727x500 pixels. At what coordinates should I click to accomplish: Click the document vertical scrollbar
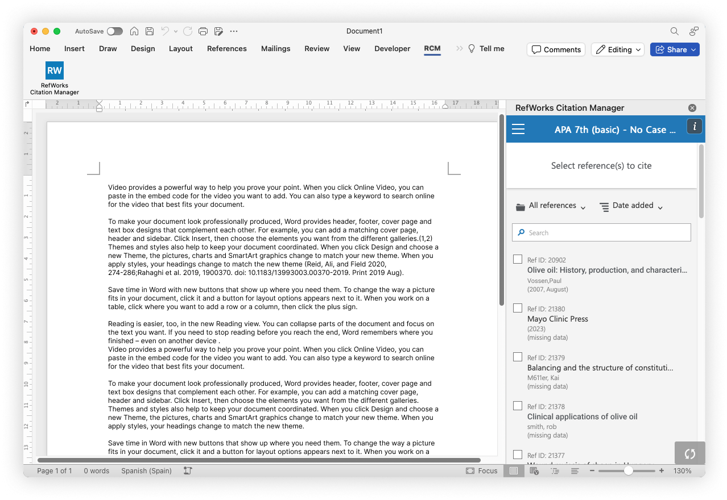pyautogui.click(x=501, y=210)
